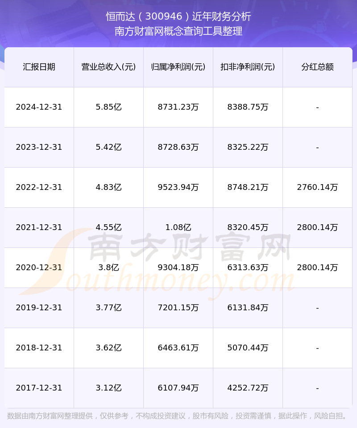Click the 扣非净利润(元) column header
The height and width of the screenshot is (428, 357).
(248, 67)
